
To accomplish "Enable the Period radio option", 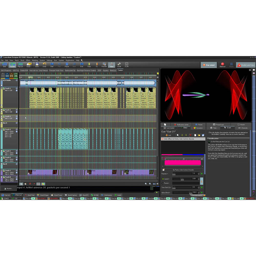I will click(x=163, y=183).
